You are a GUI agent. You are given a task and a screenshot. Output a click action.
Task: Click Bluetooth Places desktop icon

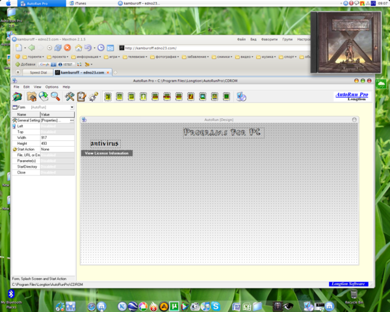(11, 298)
